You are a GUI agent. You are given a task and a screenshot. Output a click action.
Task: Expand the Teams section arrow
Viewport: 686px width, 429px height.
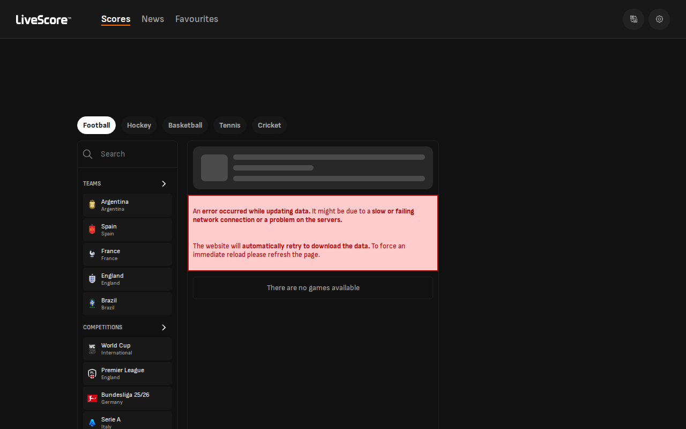click(164, 183)
